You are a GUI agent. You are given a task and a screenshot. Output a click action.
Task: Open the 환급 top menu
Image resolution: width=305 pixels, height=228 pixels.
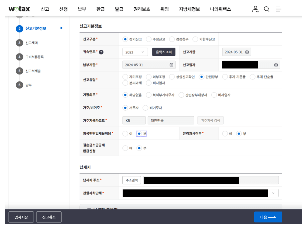pos(100,9)
